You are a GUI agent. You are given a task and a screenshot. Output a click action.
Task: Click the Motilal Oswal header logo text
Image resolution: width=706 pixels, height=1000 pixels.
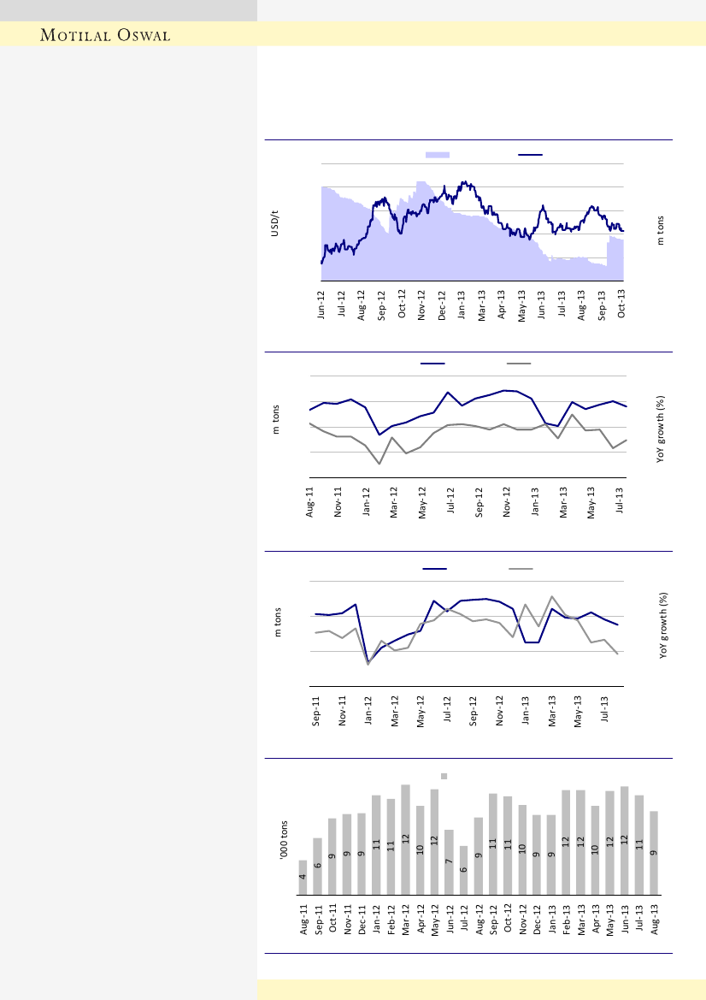pyautogui.click(x=107, y=35)
